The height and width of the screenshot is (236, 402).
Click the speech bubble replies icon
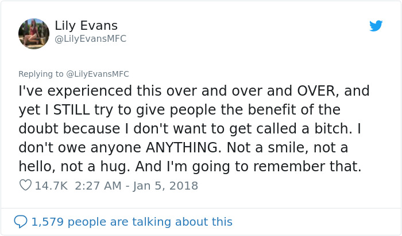tap(20, 222)
